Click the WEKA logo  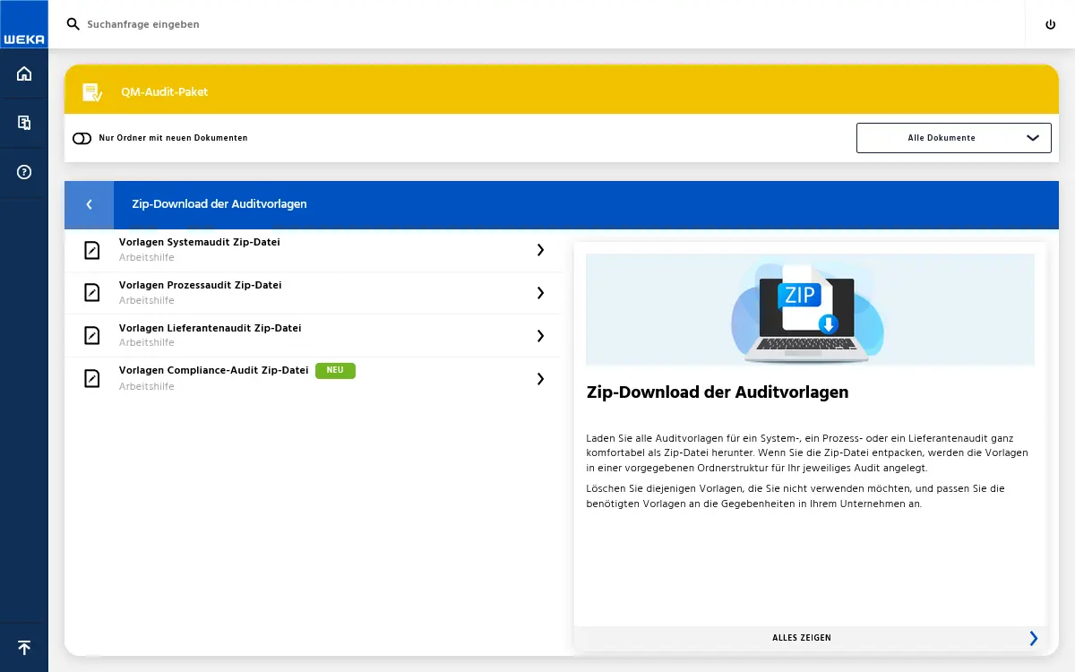tap(24, 24)
